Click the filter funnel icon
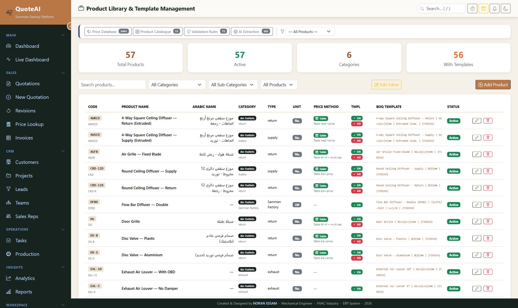The height and width of the screenshot is (308, 518). pyautogui.click(x=282, y=31)
